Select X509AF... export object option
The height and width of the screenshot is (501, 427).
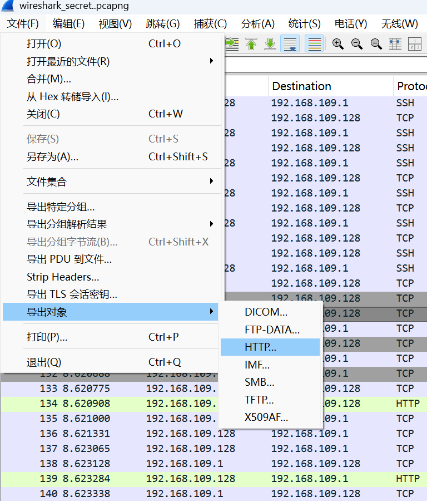click(270, 417)
